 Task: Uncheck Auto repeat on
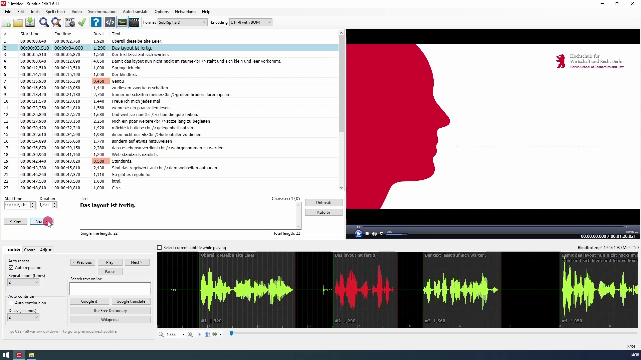coord(11,268)
